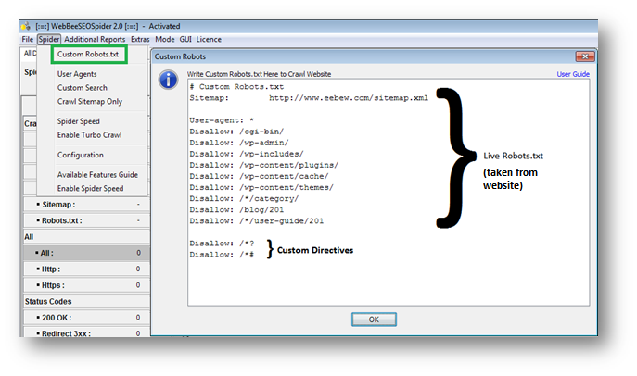Click the '# Custom Robots.txt' comment line
The width and height of the screenshot is (637, 376).
pyautogui.click(x=236, y=87)
